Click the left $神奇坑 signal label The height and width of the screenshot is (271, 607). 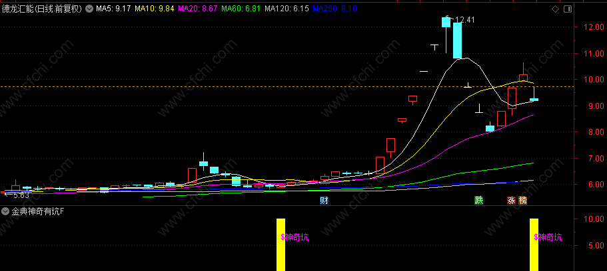[295, 237]
